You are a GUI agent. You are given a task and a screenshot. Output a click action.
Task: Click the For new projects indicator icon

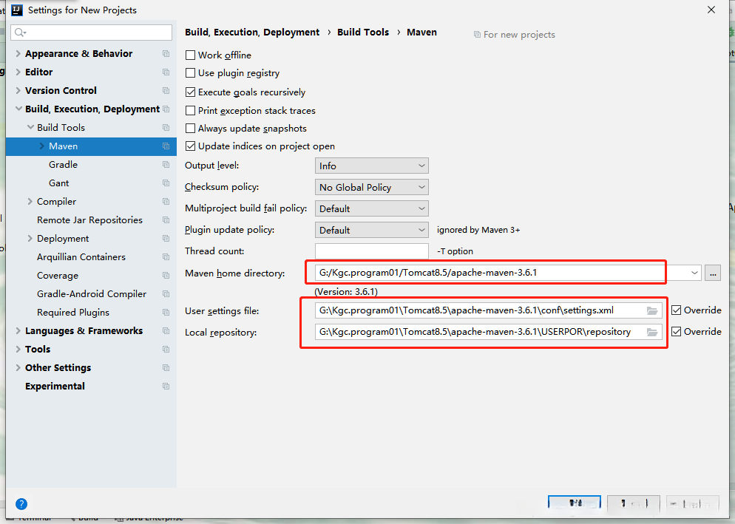[477, 35]
